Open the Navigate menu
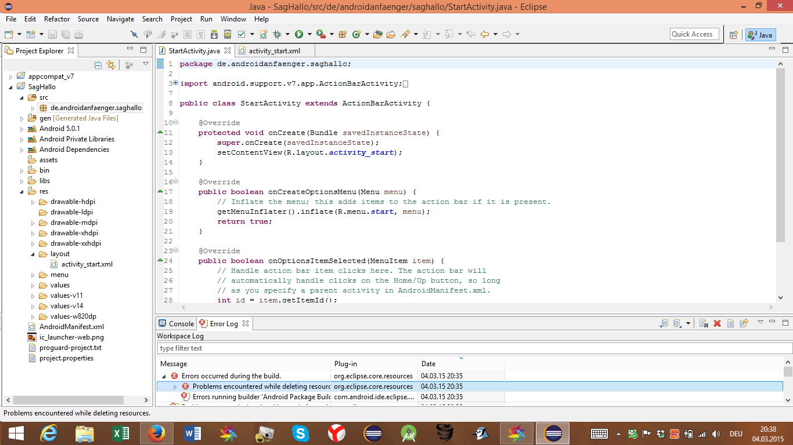The image size is (793, 445). click(x=120, y=19)
